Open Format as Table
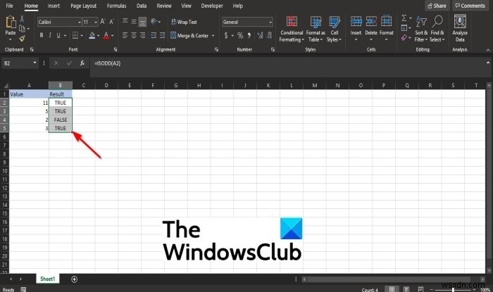 pos(316,29)
